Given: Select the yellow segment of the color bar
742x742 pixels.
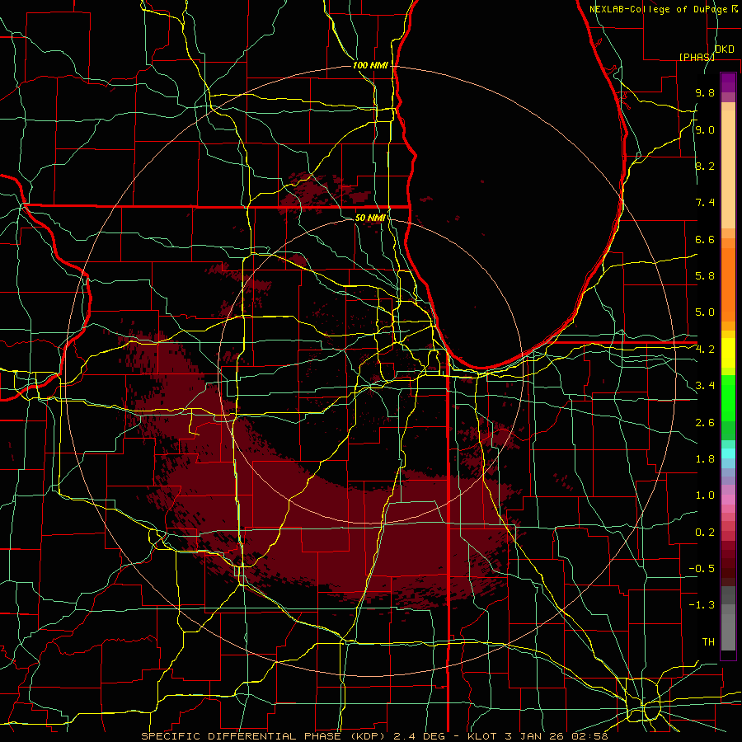Looking at the screenshot, I should click(x=728, y=353).
